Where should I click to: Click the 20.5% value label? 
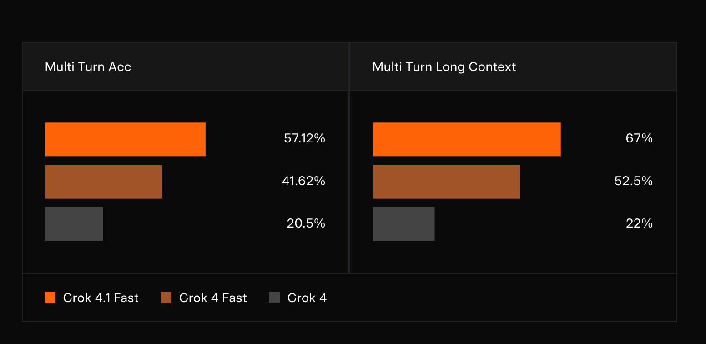coord(306,223)
